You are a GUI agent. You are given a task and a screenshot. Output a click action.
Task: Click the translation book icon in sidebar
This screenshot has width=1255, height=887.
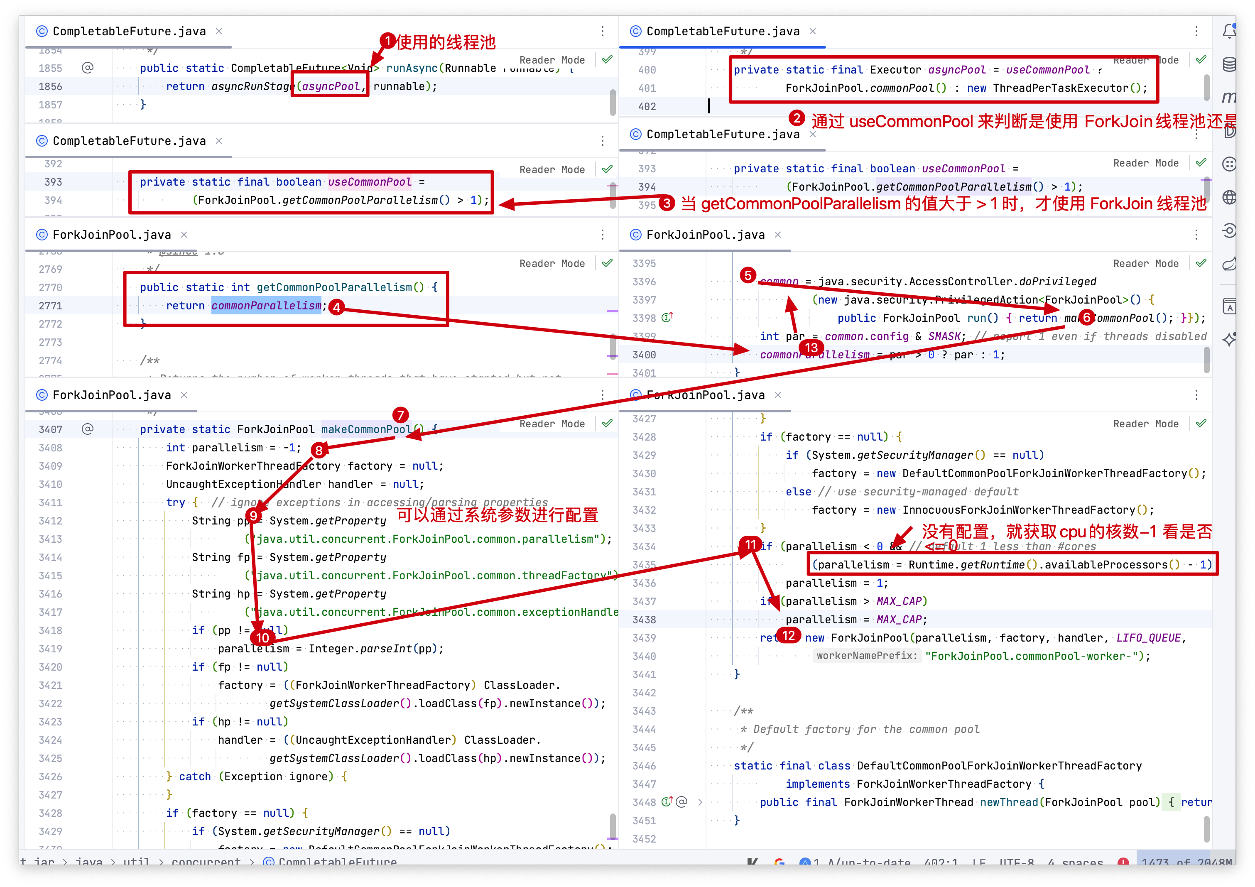point(1229,306)
